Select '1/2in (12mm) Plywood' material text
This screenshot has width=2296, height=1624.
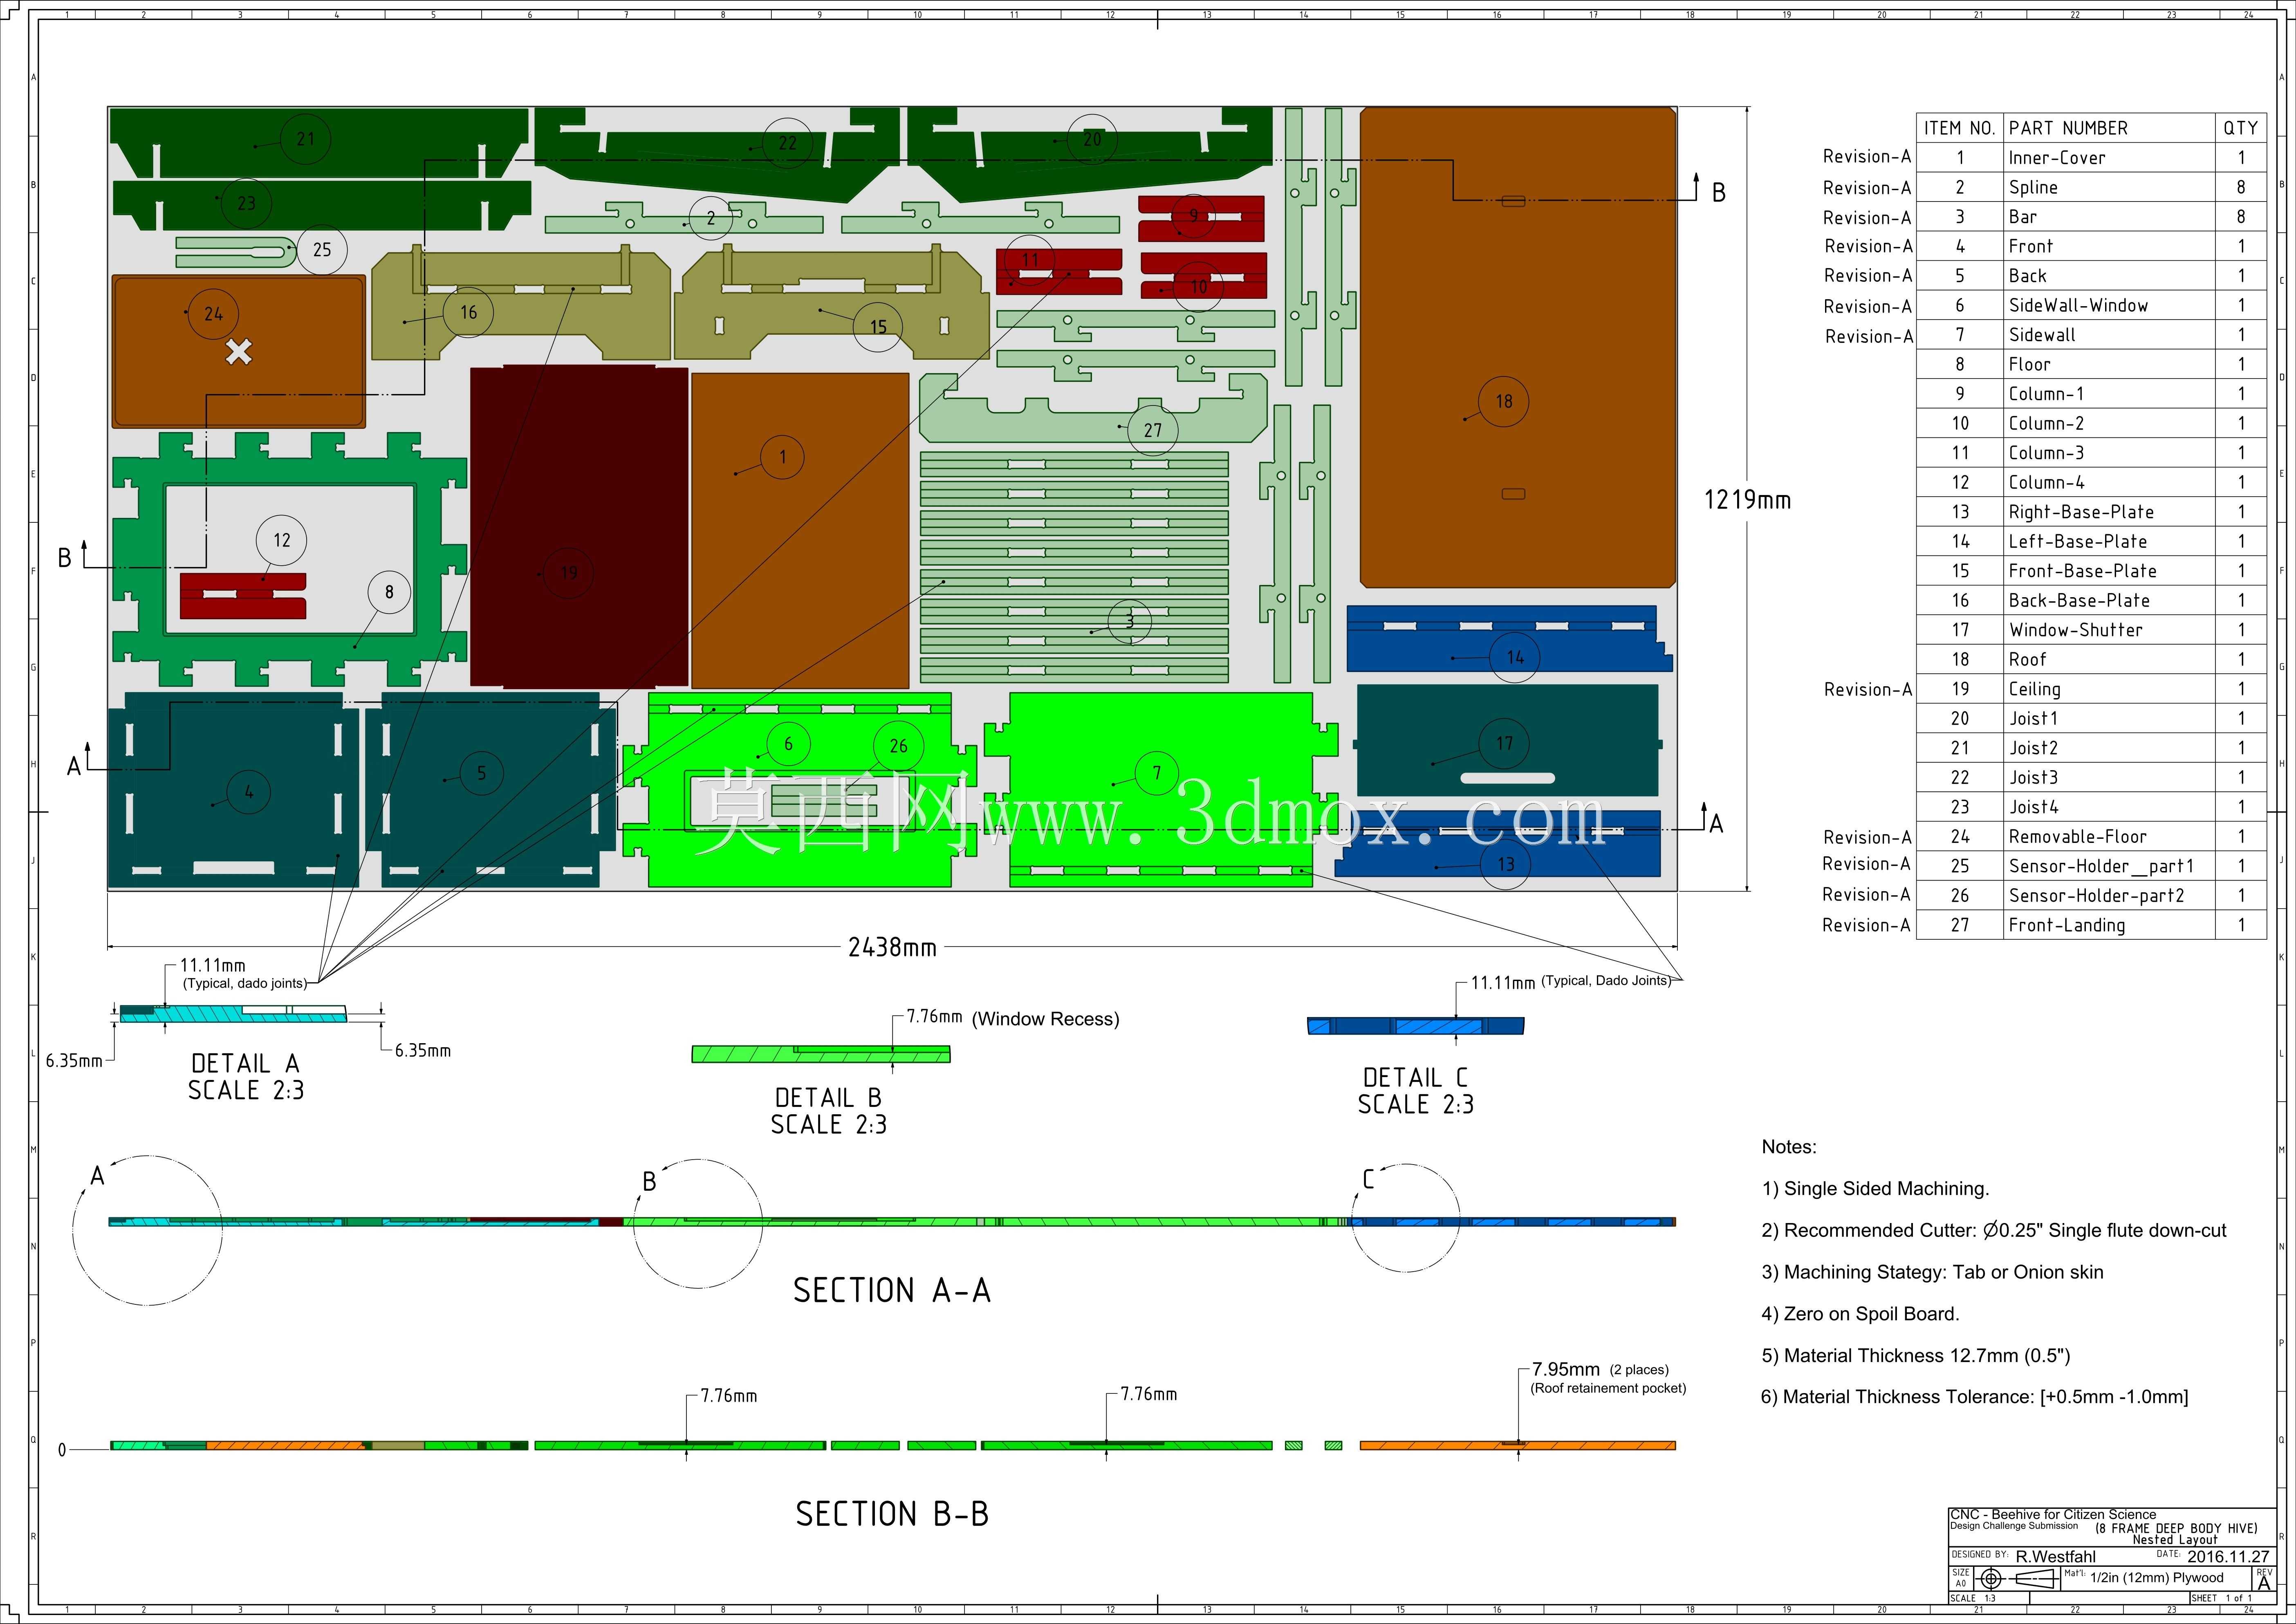(x=2157, y=1578)
